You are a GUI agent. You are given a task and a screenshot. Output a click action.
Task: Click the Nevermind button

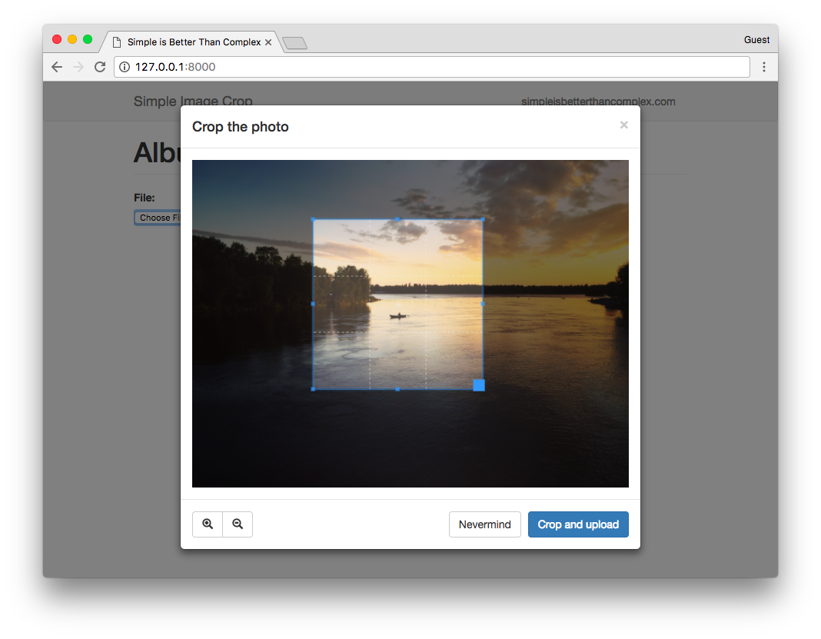(x=485, y=524)
